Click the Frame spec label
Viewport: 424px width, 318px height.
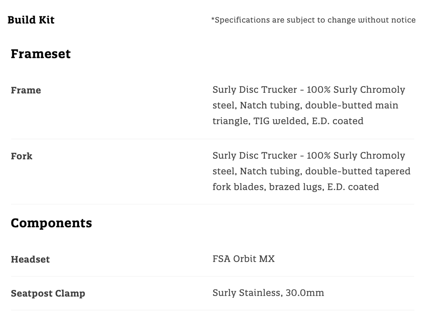pyautogui.click(x=26, y=90)
